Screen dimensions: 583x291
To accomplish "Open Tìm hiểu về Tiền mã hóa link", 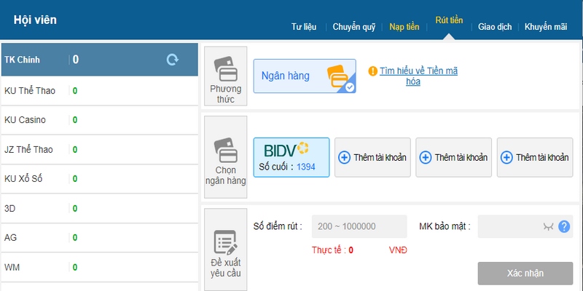I will click(418, 76).
